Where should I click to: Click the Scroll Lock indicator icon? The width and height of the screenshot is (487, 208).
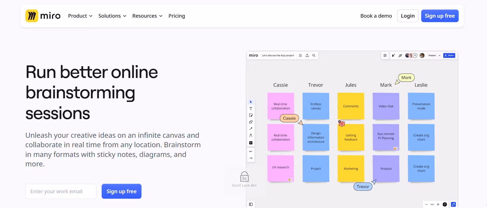[x=244, y=177]
